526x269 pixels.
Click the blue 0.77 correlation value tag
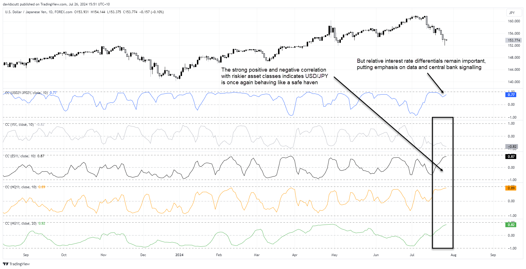pyautogui.click(x=511, y=95)
